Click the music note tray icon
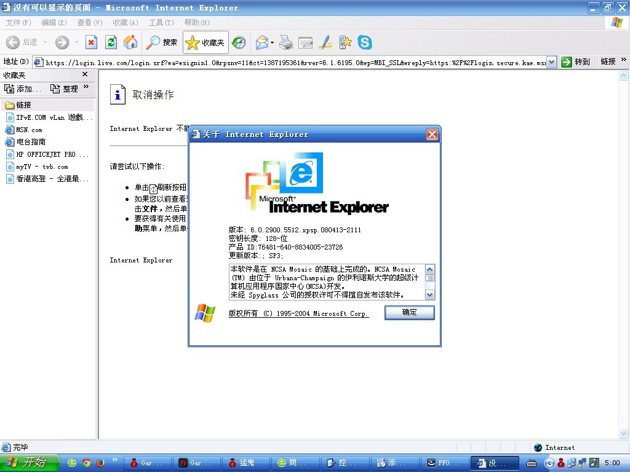 click(595, 463)
